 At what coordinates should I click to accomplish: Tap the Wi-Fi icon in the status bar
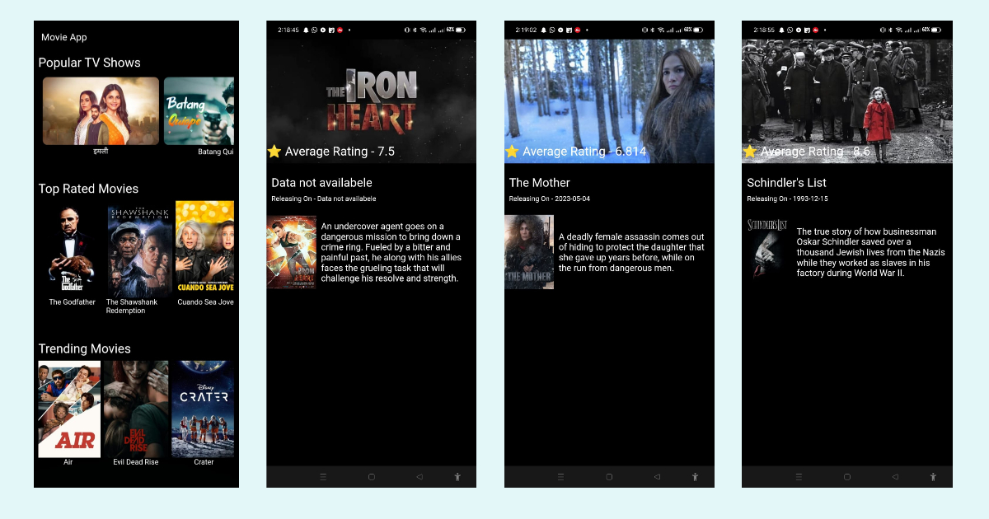coord(423,28)
